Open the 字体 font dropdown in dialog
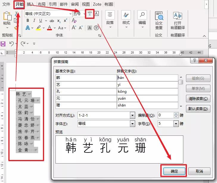Screen dimensions: 217x183 click(132, 123)
